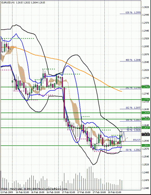Click 1.2595 on the price axis
Screen dimensions: 151x195
146,141
